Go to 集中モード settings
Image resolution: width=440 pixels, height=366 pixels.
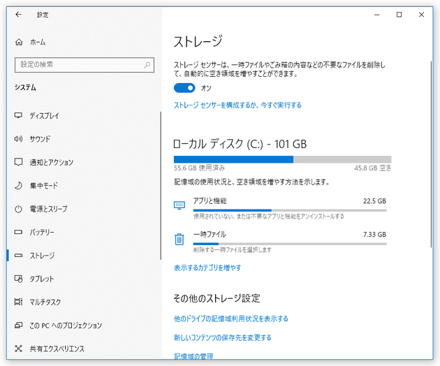(x=84, y=185)
